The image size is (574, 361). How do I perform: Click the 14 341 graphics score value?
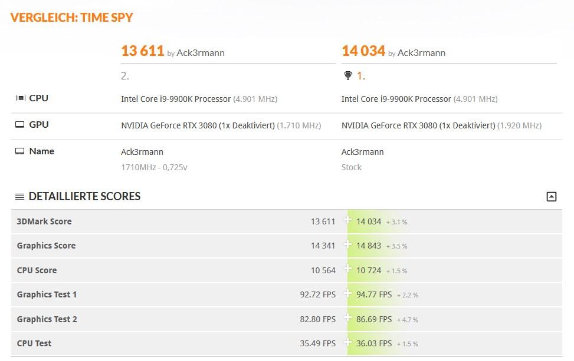coord(323,246)
